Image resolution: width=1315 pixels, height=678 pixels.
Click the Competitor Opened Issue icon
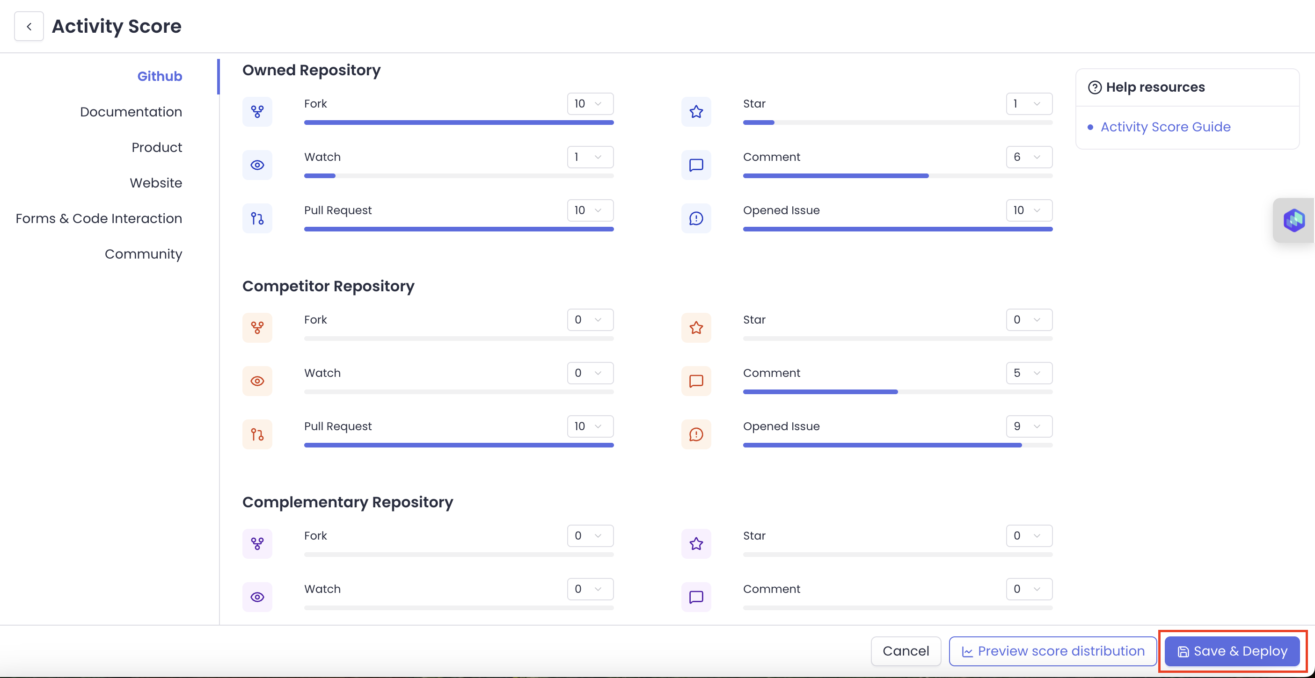pos(696,434)
